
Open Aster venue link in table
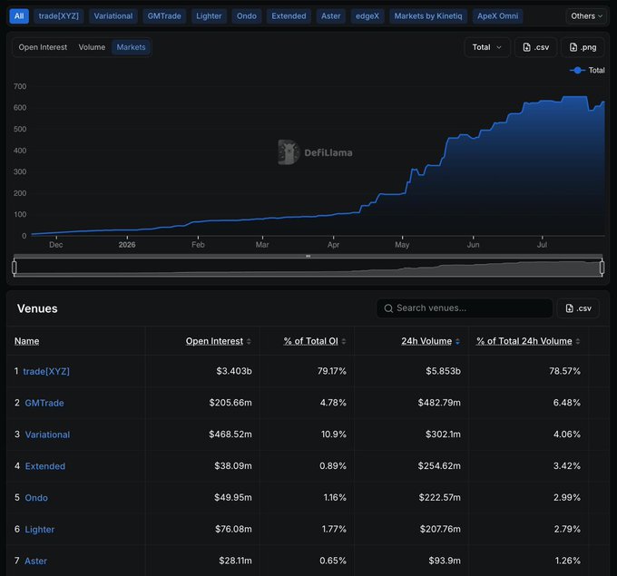tap(35, 561)
